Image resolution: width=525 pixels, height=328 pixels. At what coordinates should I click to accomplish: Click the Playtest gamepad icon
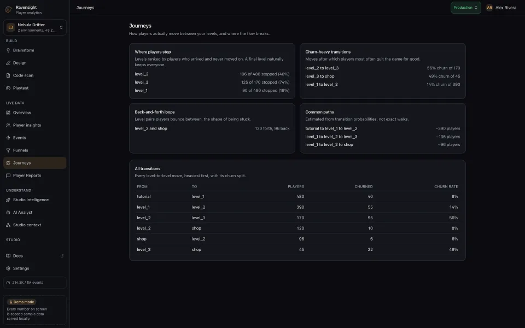8,88
